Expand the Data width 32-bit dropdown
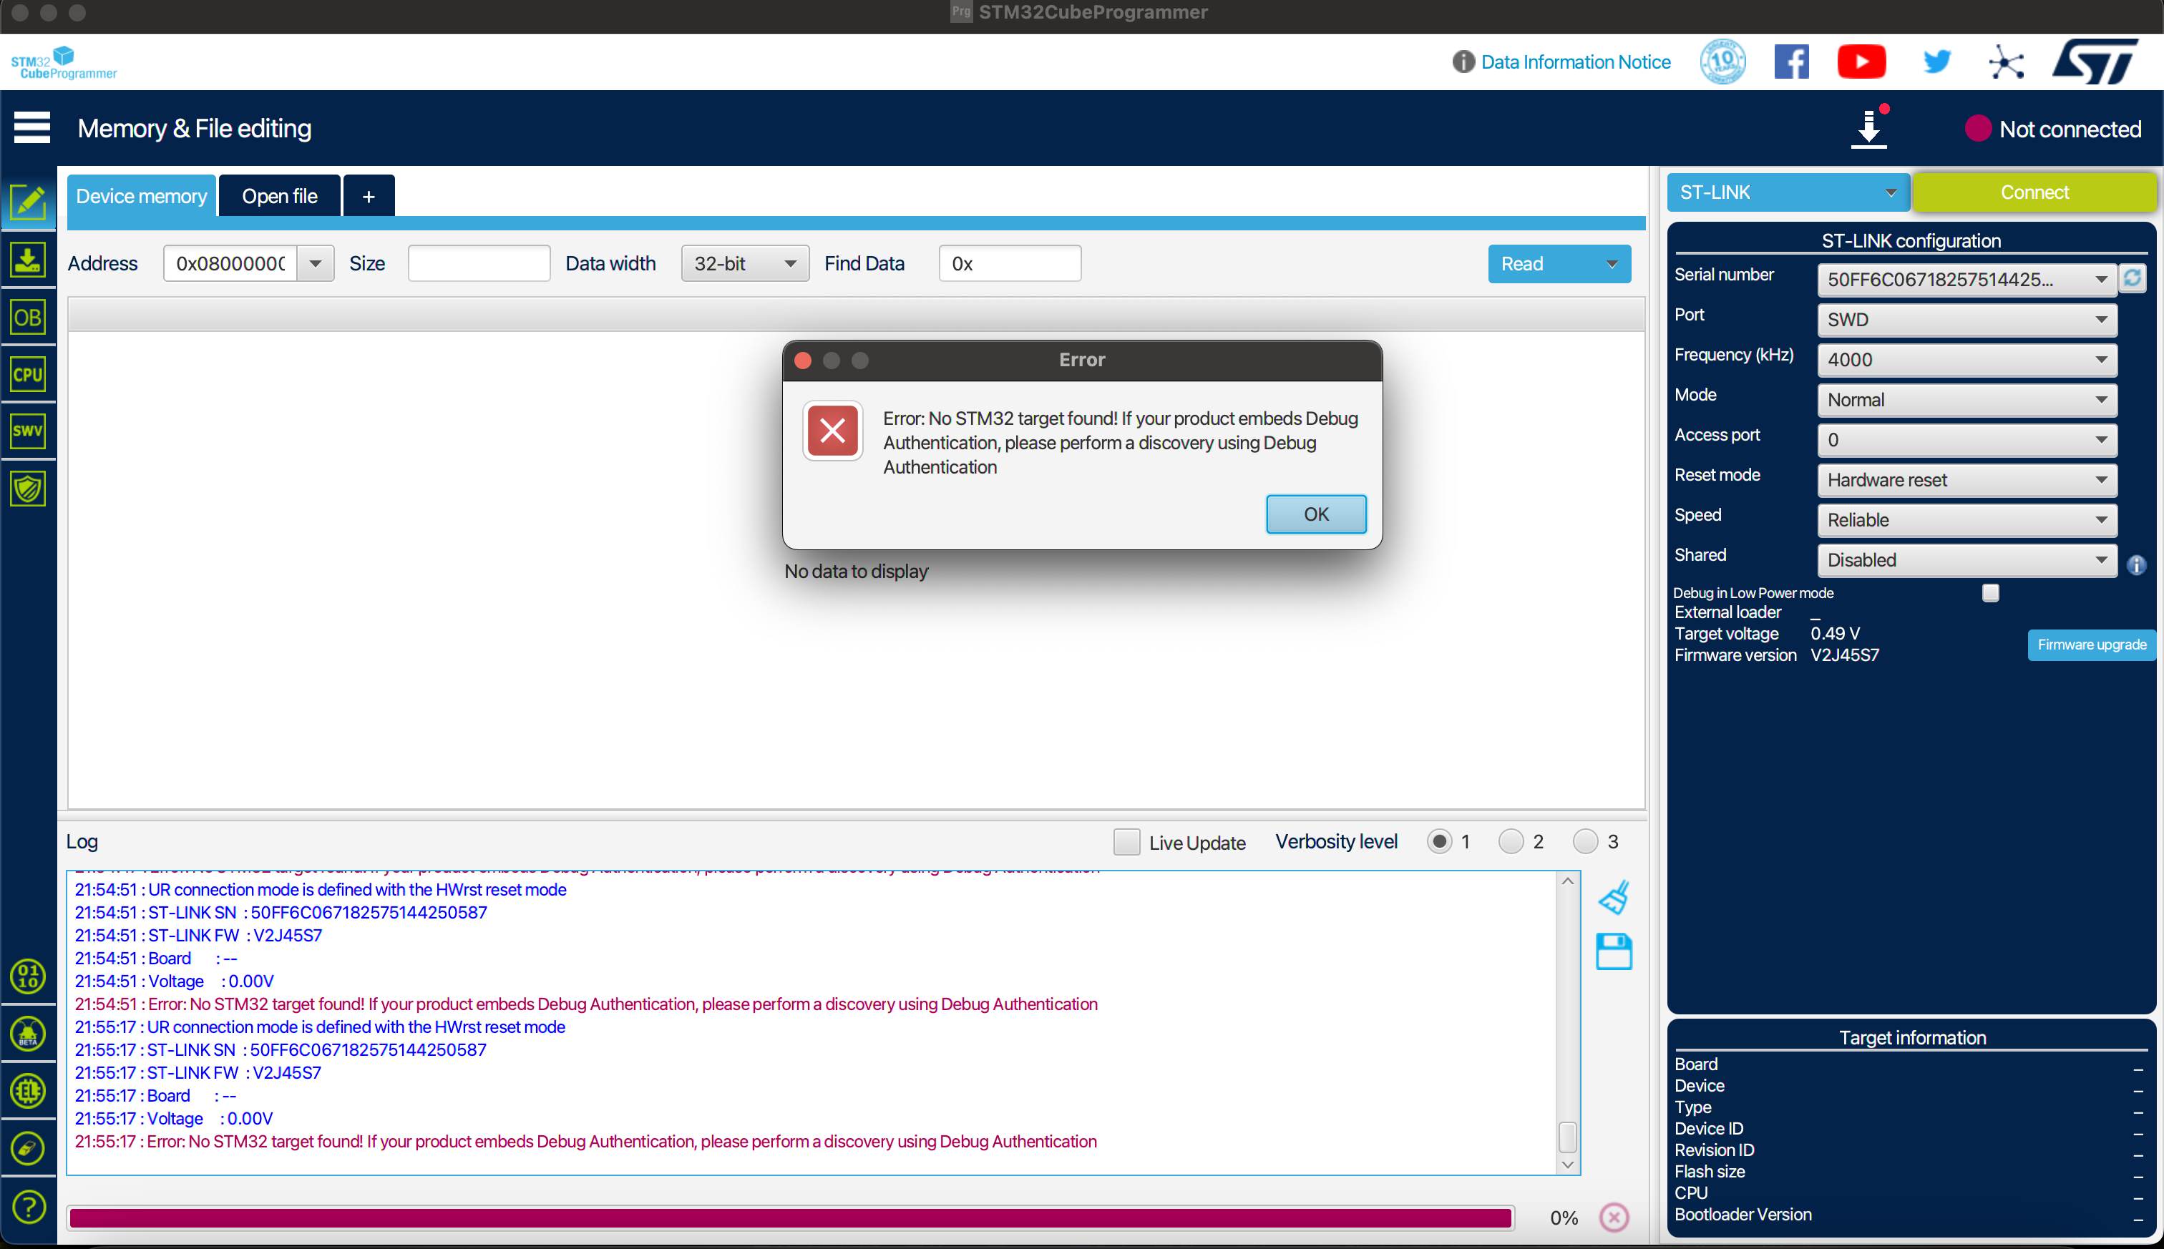2164x1249 pixels. click(x=744, y=263)
